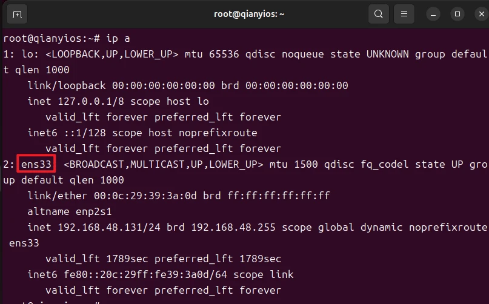Open a new terminal tab
The height and width of the screenshot is (304, 489).
17,14
